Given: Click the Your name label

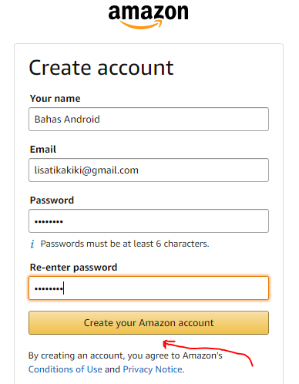Looking at the screenshot, I should click(55, 99).
